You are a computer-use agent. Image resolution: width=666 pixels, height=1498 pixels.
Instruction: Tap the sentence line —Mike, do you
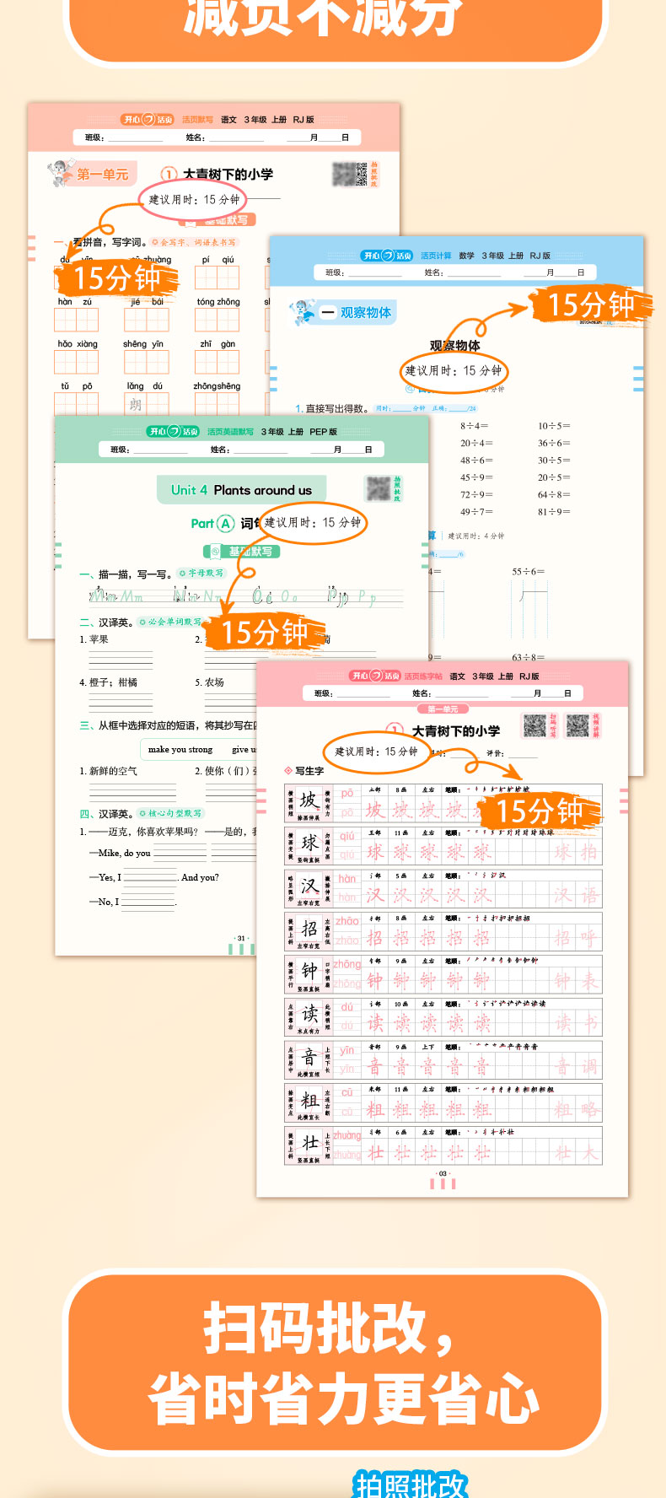point(120,853)
